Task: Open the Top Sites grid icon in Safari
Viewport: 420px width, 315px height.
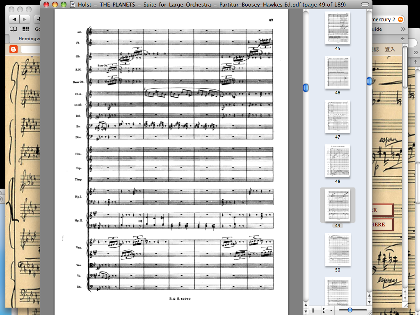Action: (25, 29)
